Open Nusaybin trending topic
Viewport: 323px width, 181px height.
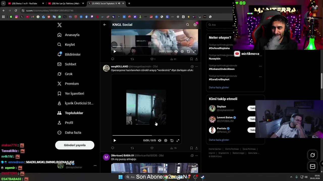(215, 59)
